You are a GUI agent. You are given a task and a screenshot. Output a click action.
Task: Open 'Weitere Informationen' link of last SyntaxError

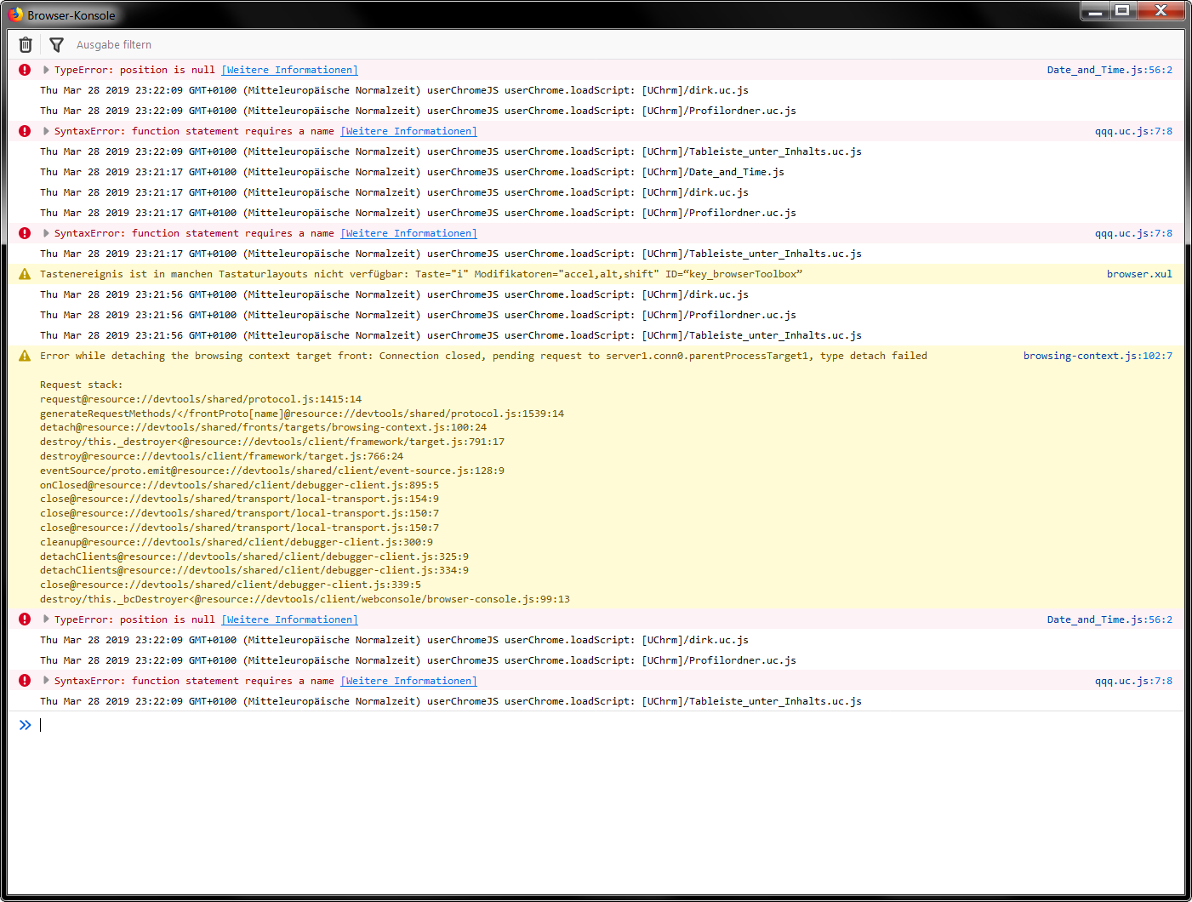point(409,681)
